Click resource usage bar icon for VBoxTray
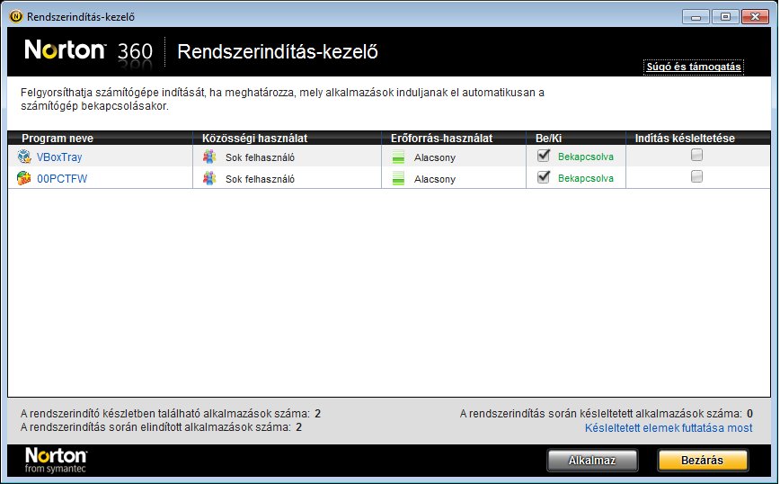This screenshot has width=780, height=484. point(399,157)
